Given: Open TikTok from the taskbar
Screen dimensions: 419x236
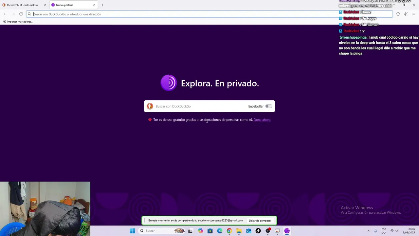Looking at the screenshot, I should point(258,231).
